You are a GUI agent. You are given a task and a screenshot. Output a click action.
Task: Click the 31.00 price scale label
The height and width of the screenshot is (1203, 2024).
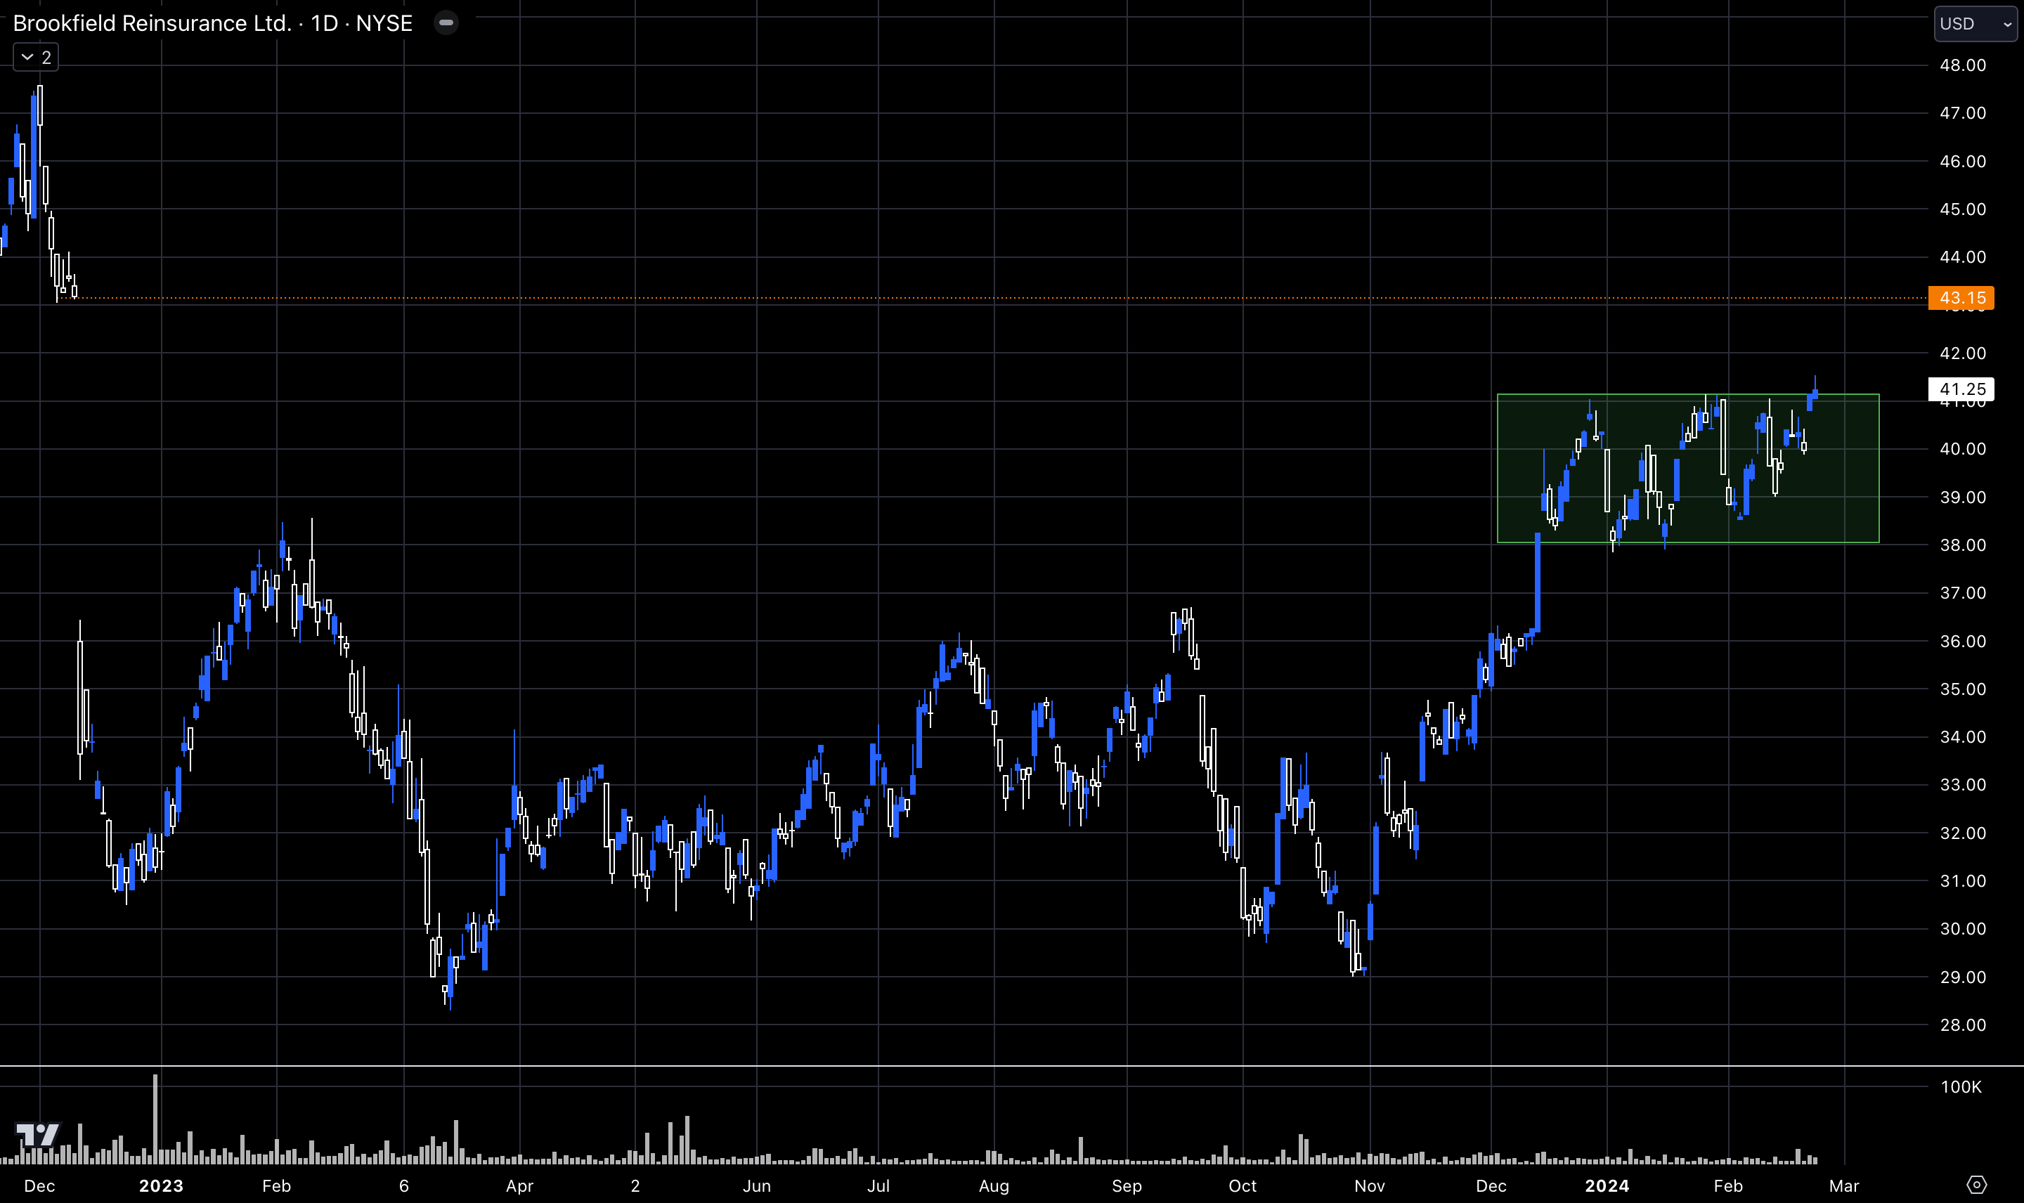coord(1962,881)
